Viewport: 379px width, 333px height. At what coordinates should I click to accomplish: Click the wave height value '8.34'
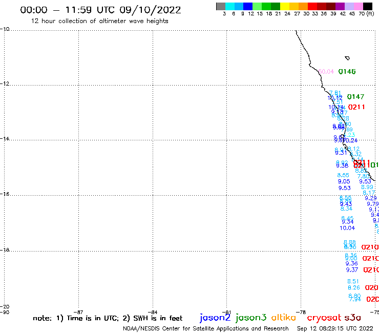click(x=346, y=209)
